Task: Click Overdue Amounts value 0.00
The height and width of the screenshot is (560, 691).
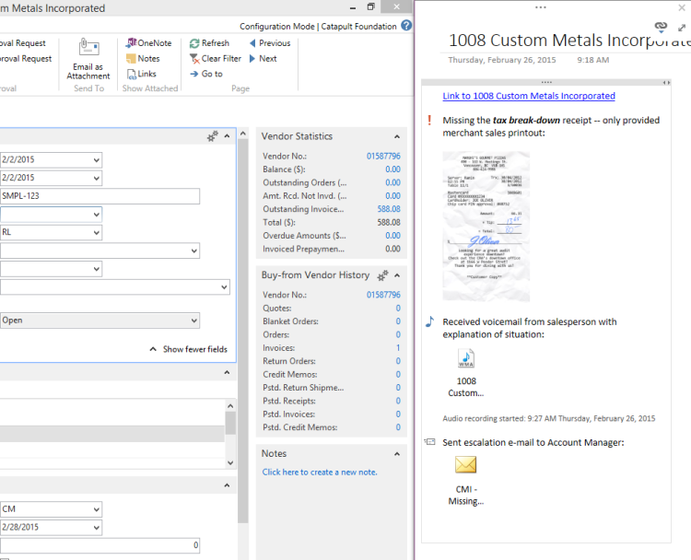Action: (x=392, y=235)
